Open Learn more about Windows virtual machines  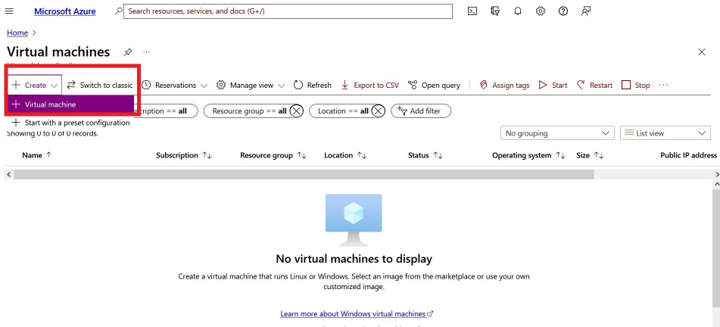coord(356,313)
